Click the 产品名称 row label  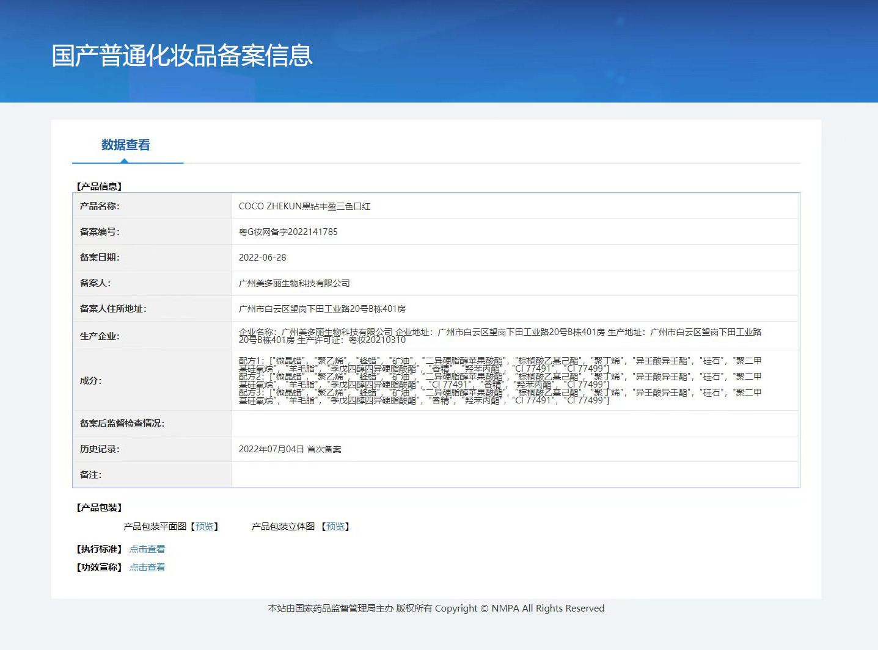point(100,206)
